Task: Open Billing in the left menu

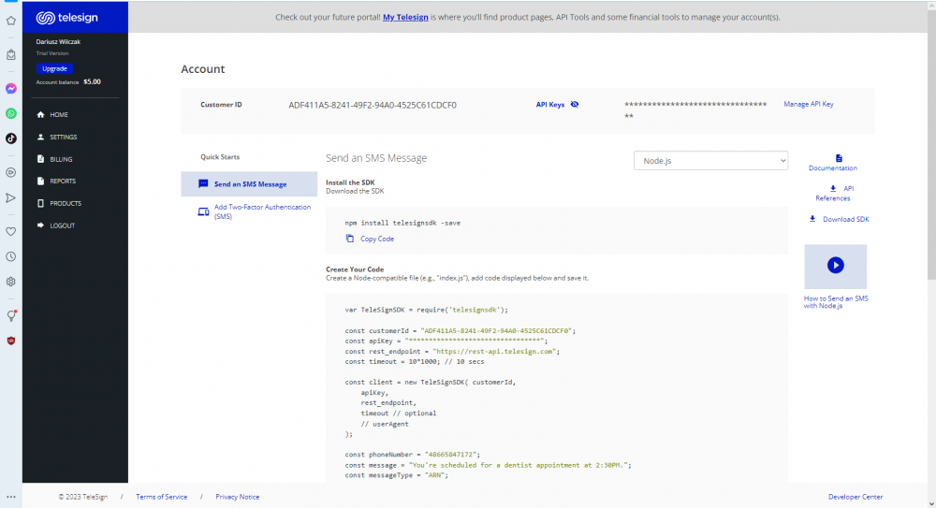Action: [61, 159]
